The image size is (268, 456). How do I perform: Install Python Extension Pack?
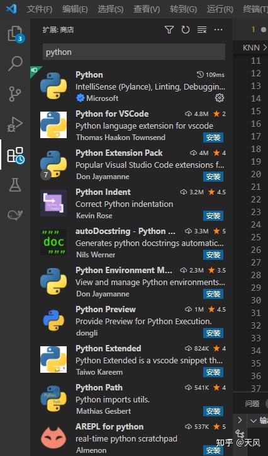pos(213,177)
